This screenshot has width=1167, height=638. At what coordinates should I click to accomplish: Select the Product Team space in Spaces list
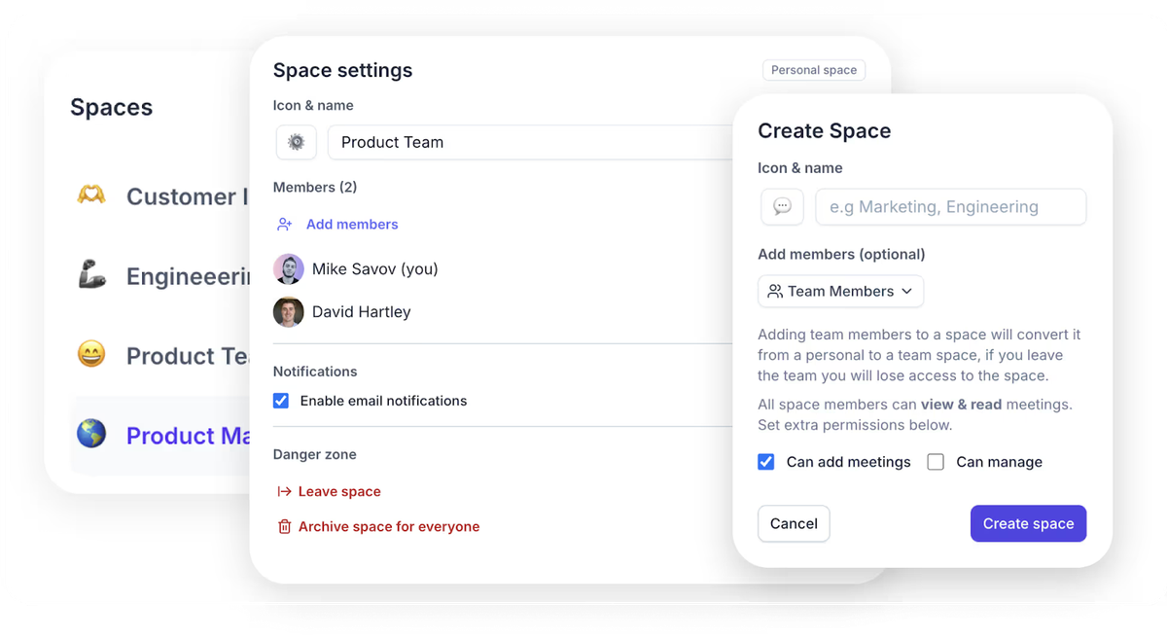point(160,356)
